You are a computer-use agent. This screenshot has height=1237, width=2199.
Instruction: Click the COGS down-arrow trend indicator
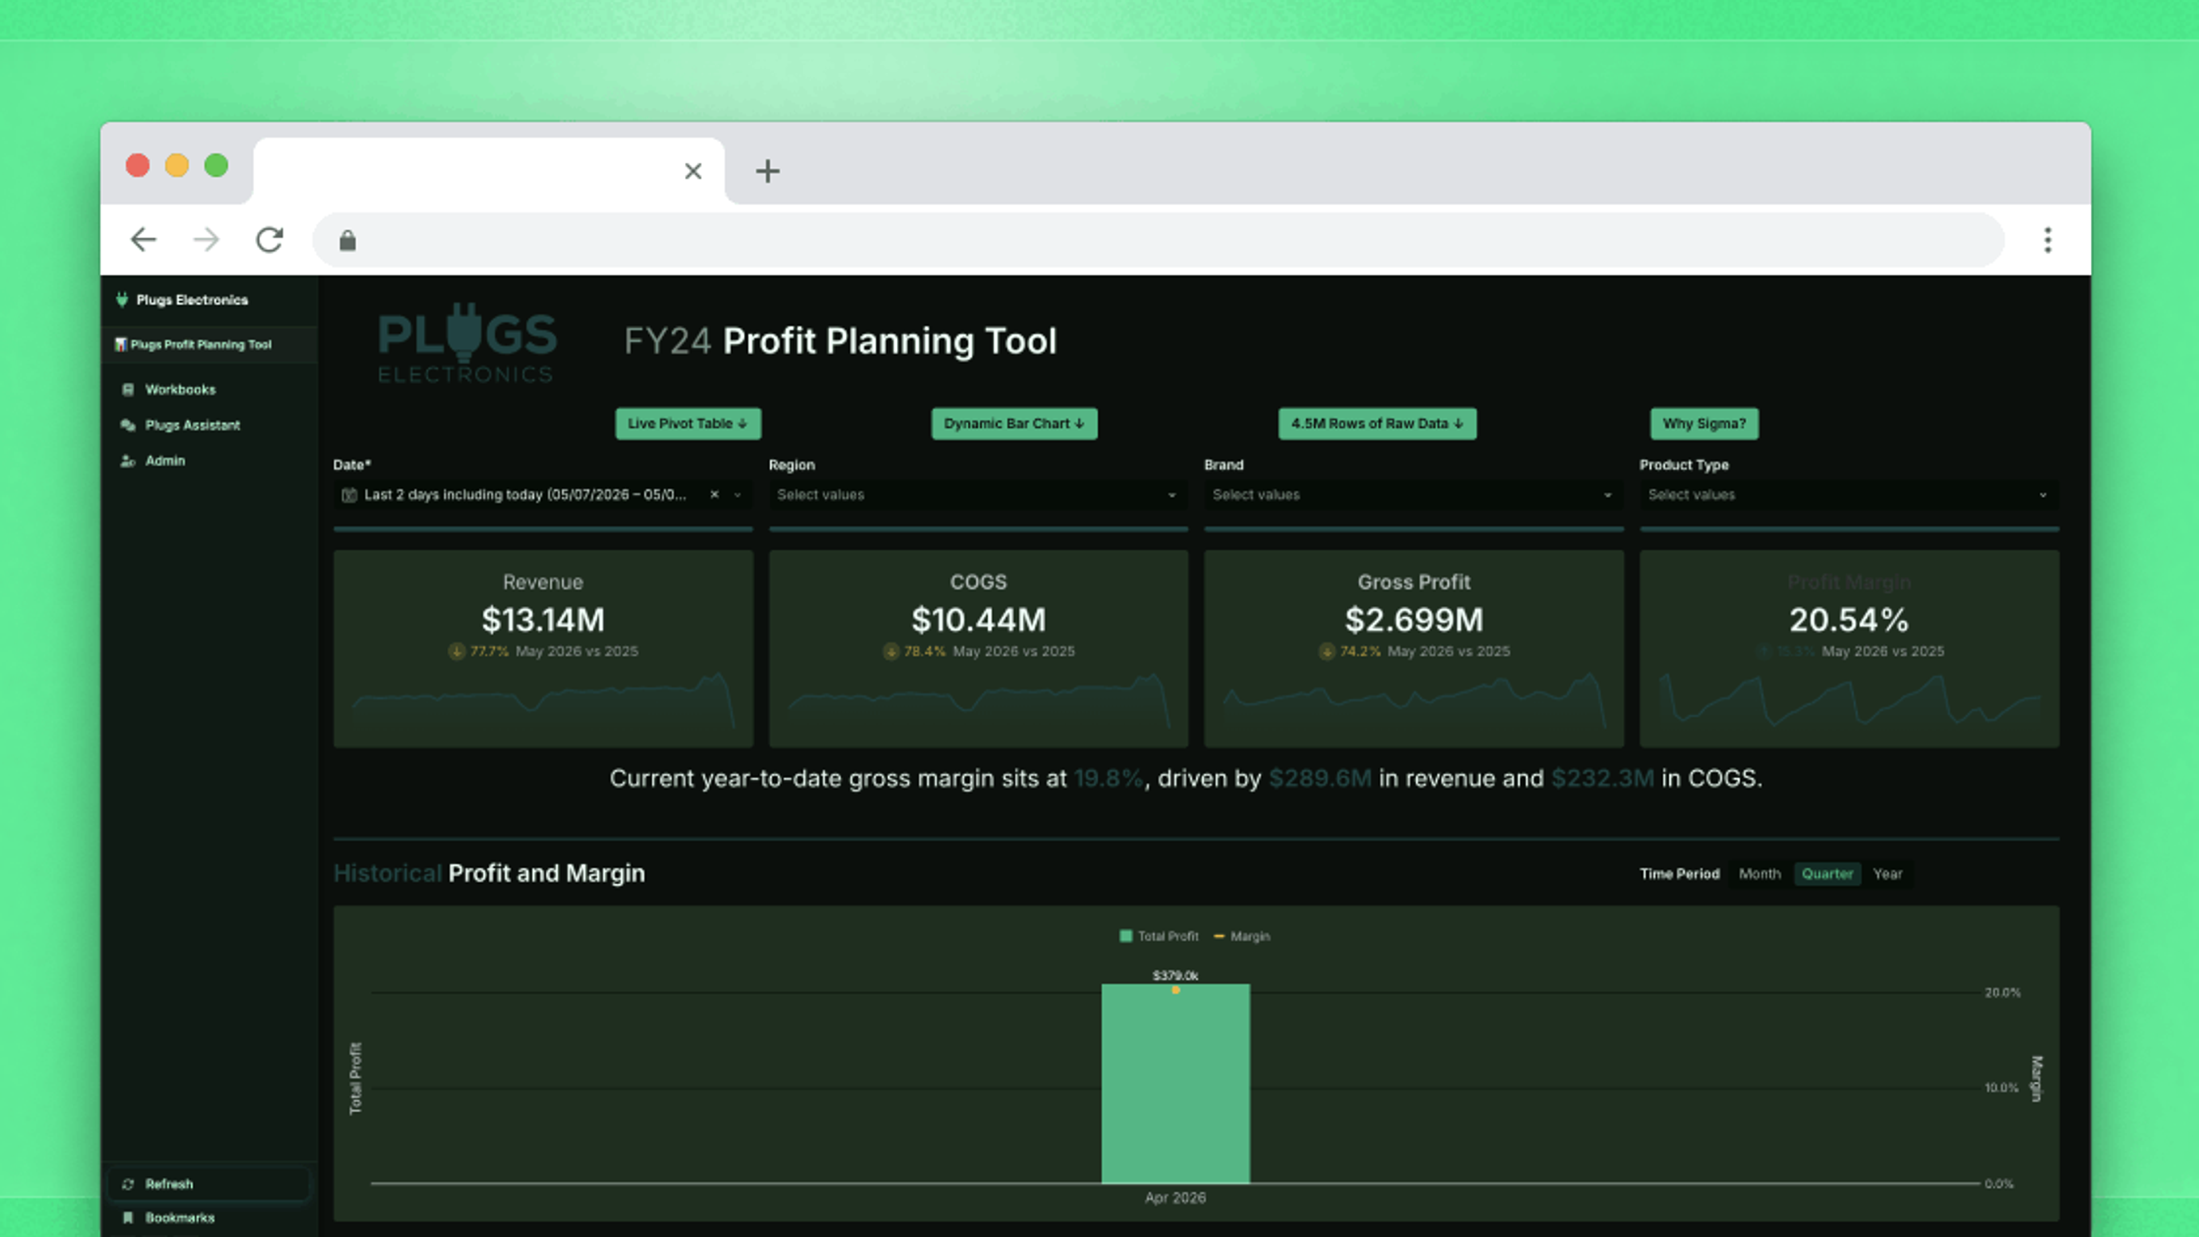coord(891,651)
